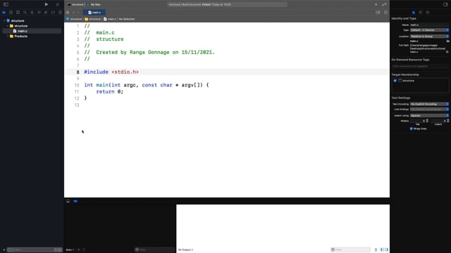
Task: Toggle the Wrap lines checkbox
Action: 412,129
